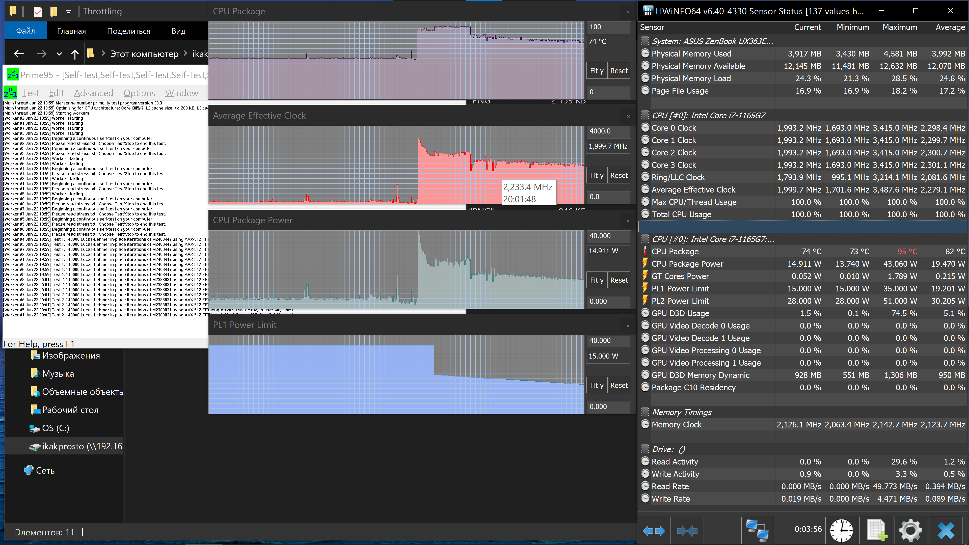This screenshot has height=545, width=969.
Task: Close the PL1 Power Limit graph window
Action: pyautogui.click(x=628, y=326)
